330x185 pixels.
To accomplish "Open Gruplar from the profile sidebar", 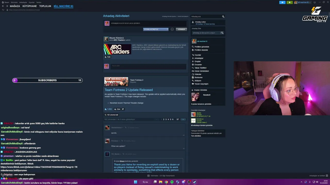I will (x=197, y=61).
